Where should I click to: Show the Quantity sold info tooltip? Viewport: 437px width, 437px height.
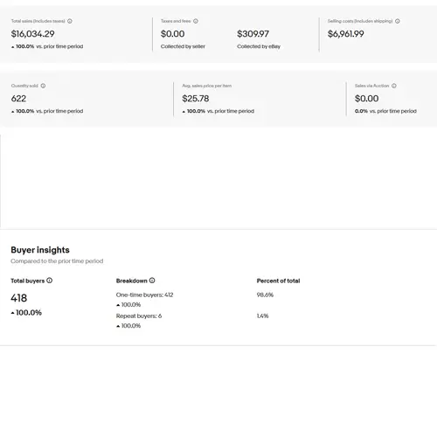43,86
